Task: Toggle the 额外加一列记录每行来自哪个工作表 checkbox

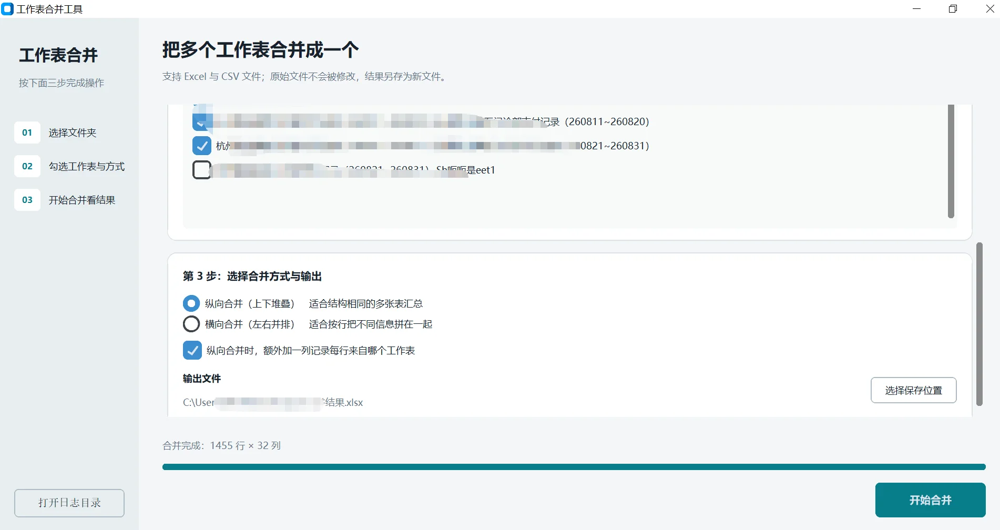Action: (192, 350)
